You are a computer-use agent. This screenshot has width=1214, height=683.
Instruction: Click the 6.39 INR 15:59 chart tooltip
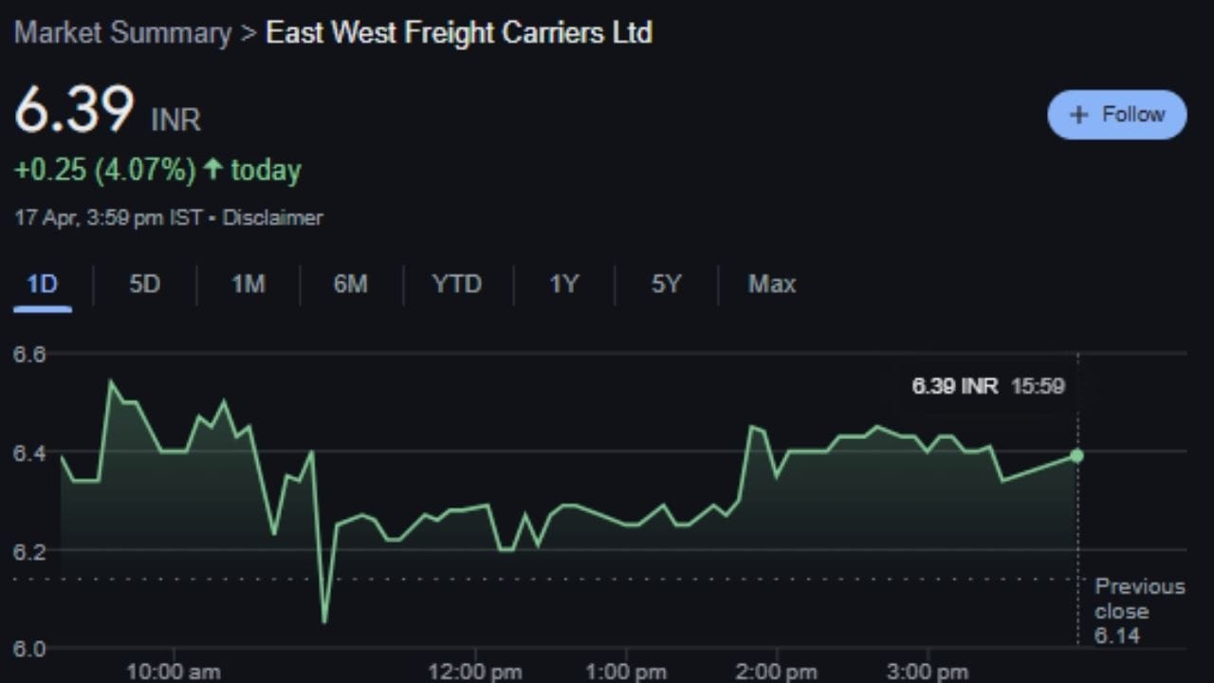point(987,386)
